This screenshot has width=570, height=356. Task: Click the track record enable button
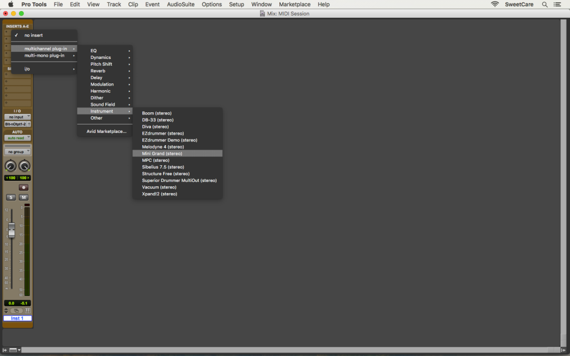tap(23, 187)
